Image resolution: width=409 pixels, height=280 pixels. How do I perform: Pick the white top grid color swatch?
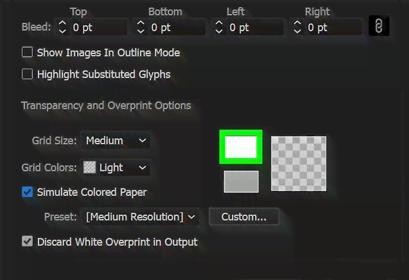tap(241, 147)
